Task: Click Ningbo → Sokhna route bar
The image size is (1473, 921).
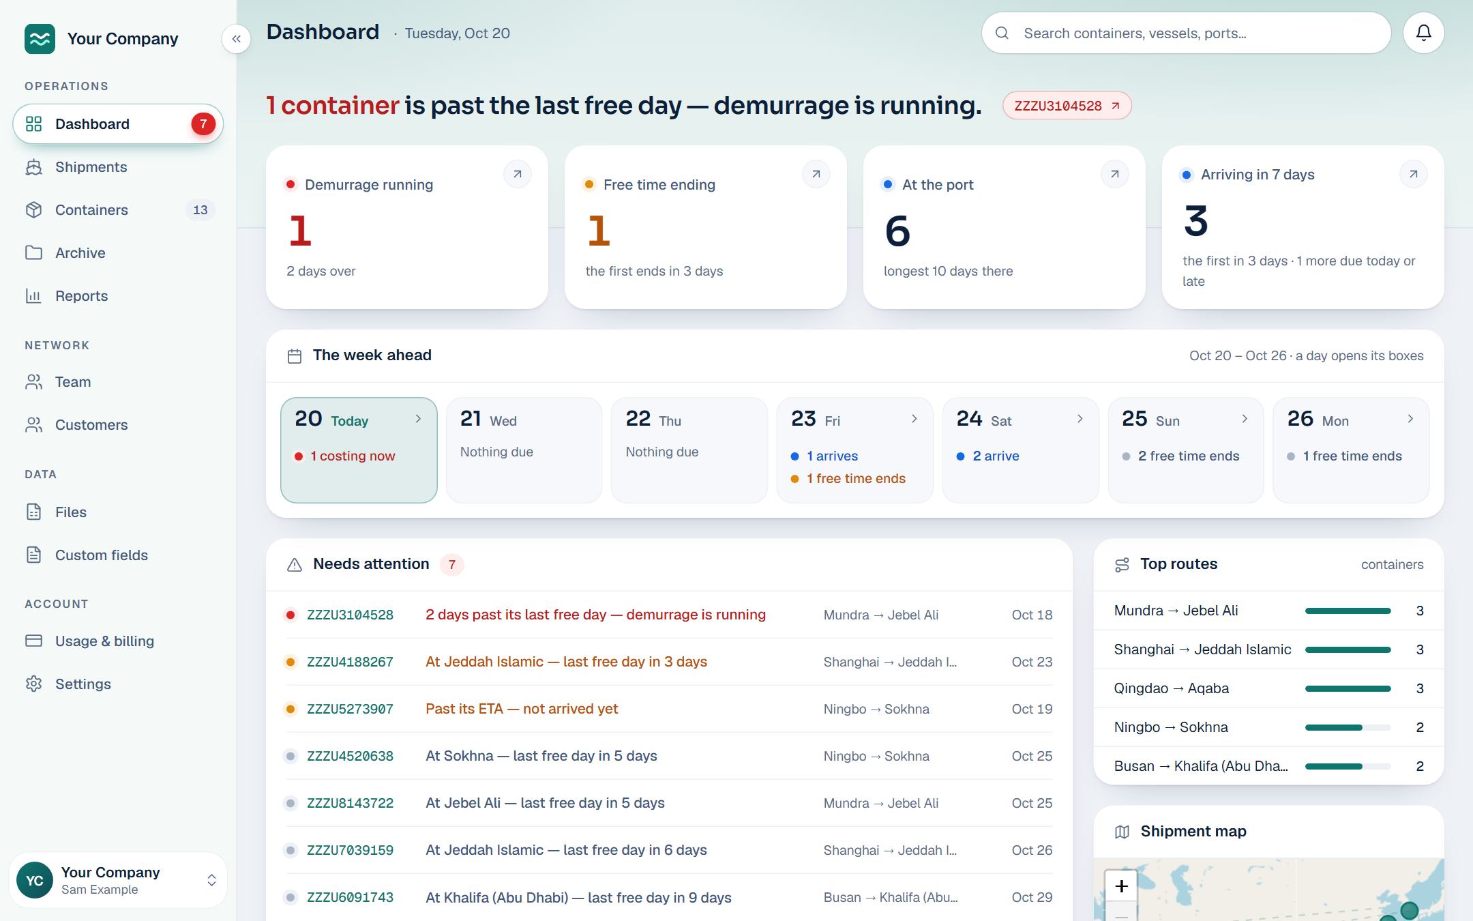Action: [1348, 727]
